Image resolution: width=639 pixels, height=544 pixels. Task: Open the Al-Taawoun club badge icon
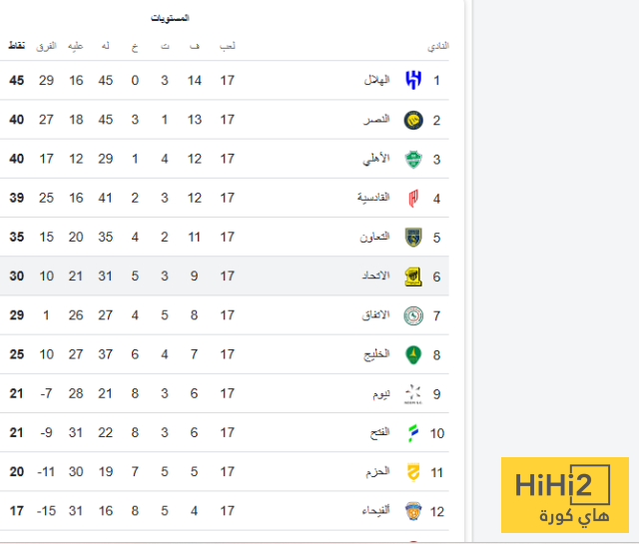[412, 238]
